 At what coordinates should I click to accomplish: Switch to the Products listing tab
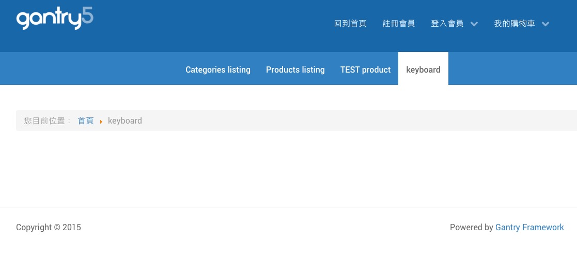click(x=295, y=70)
